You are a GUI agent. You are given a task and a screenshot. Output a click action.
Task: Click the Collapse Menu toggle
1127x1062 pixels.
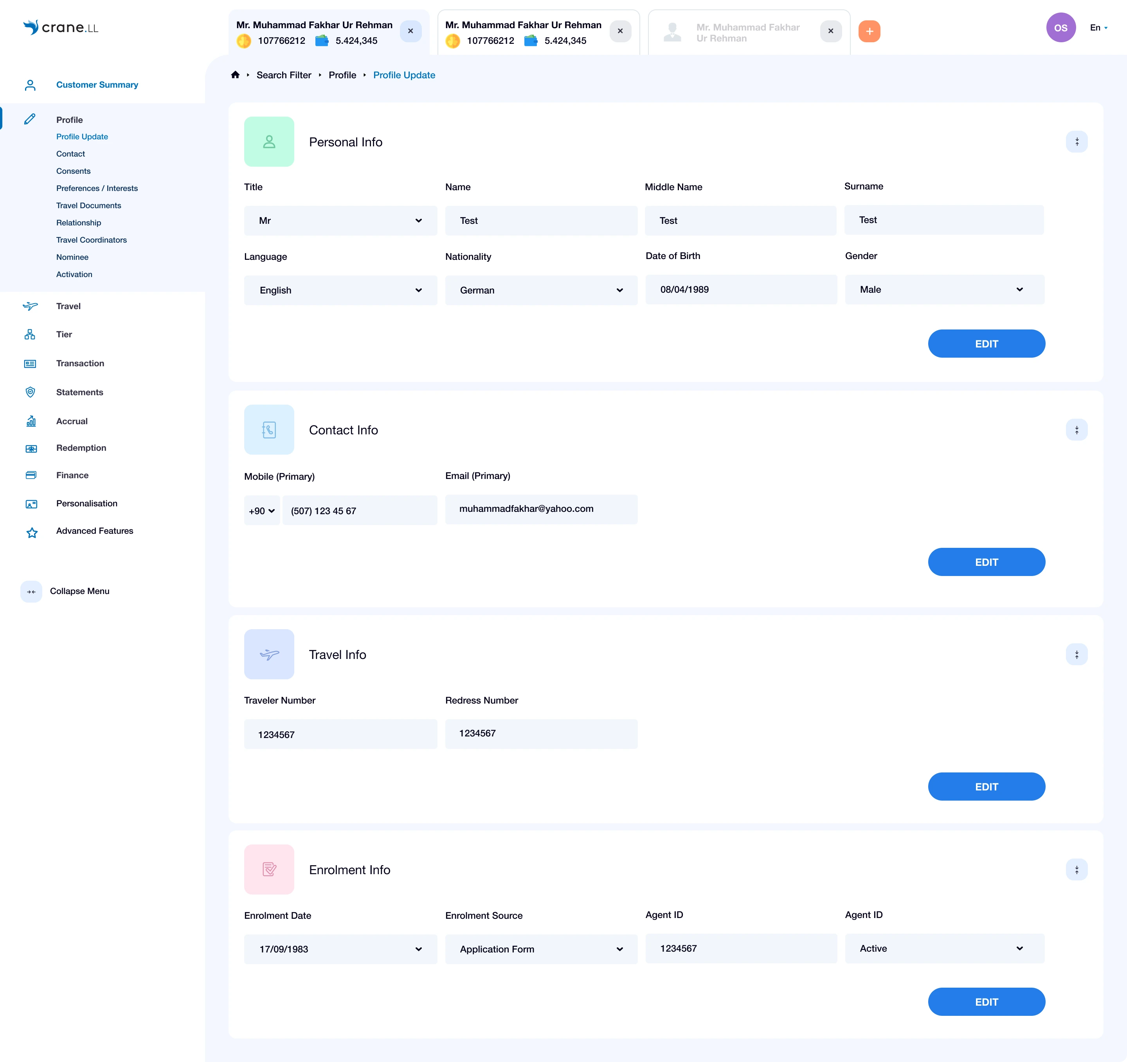point(31,591)
